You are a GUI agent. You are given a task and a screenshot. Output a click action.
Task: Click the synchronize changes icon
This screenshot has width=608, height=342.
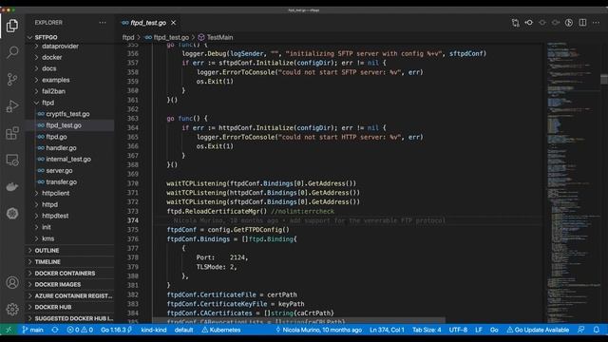click(55, 330)
